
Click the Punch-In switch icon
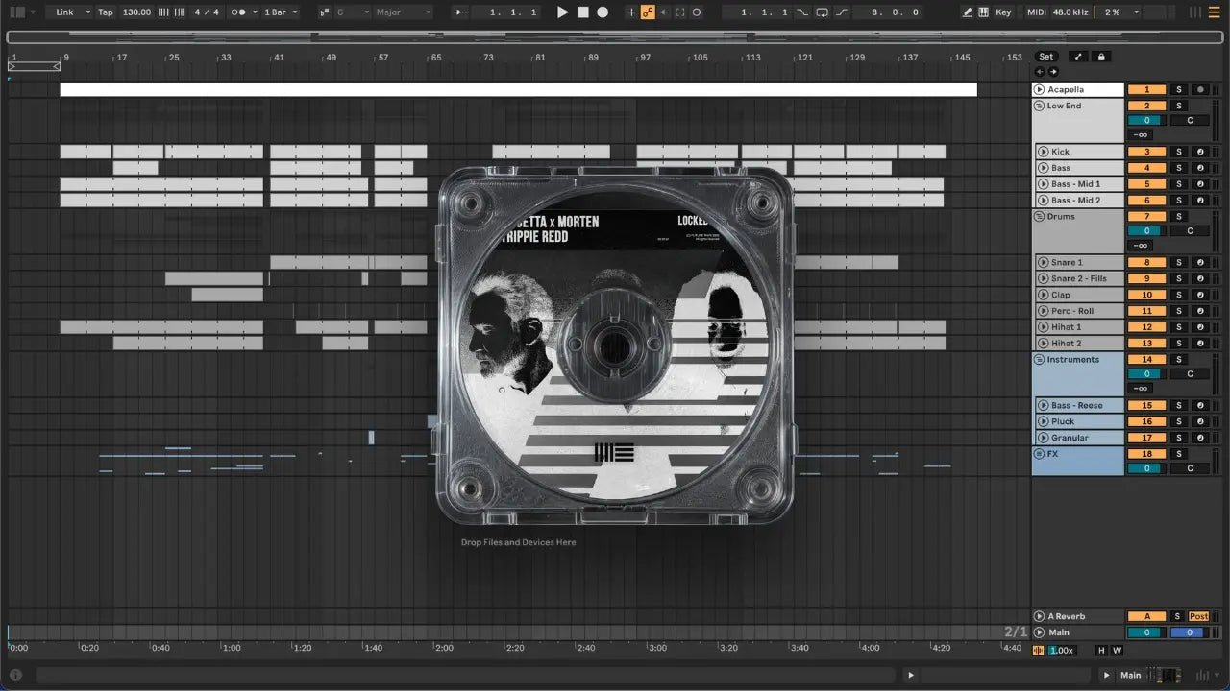(x=804, y=12)
